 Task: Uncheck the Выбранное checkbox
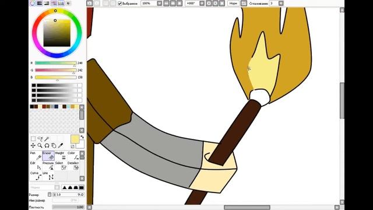click(x=120, y=3)
